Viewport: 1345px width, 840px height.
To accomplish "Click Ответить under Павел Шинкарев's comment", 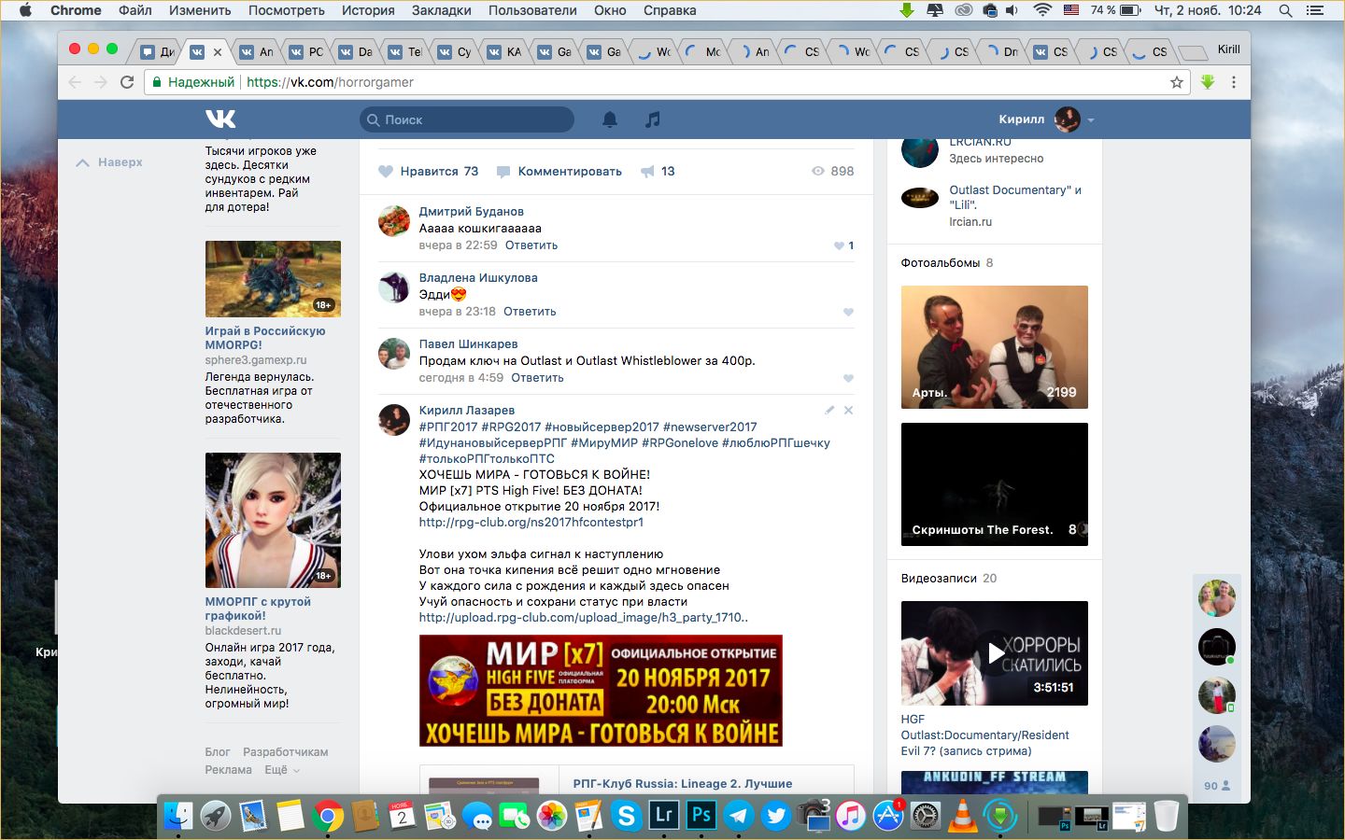I will coord(537,378).
